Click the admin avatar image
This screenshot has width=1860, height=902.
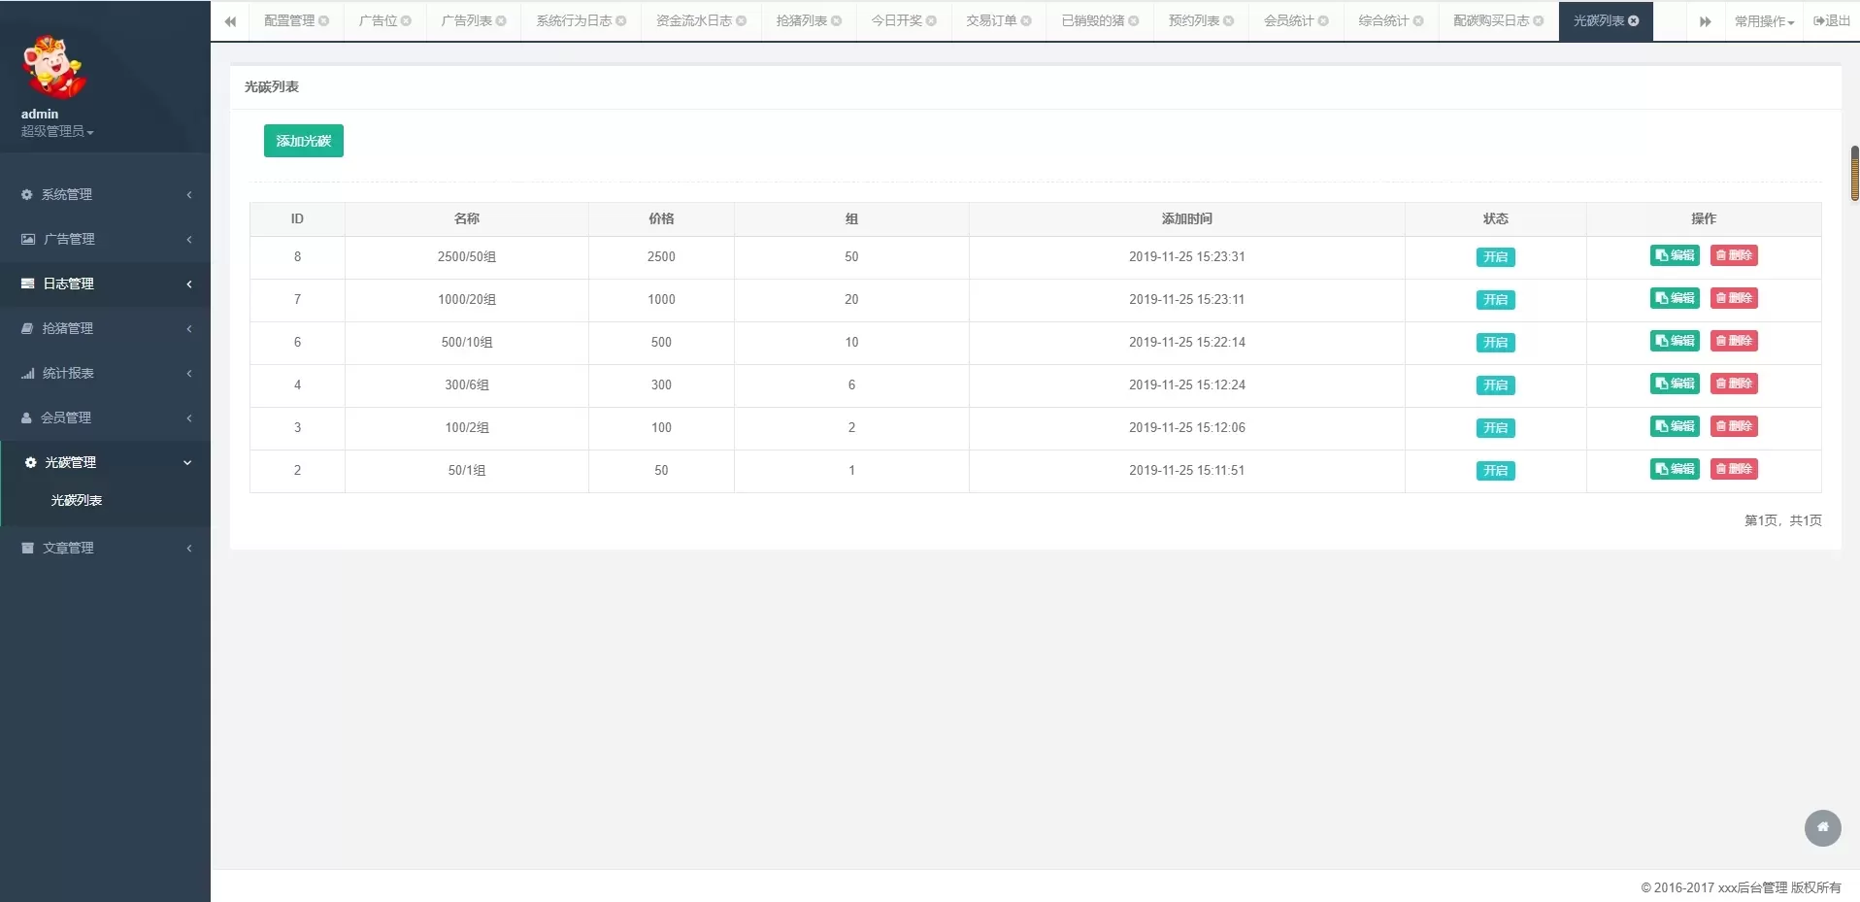(x=53, y=67)
